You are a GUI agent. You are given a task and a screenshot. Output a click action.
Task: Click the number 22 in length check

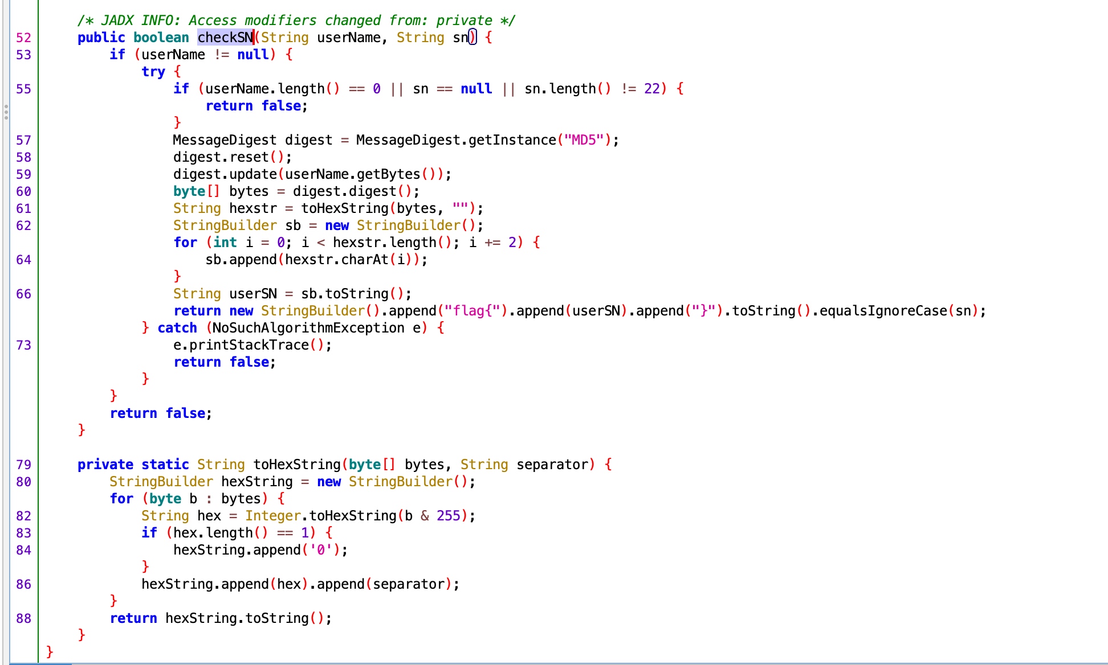651,89
